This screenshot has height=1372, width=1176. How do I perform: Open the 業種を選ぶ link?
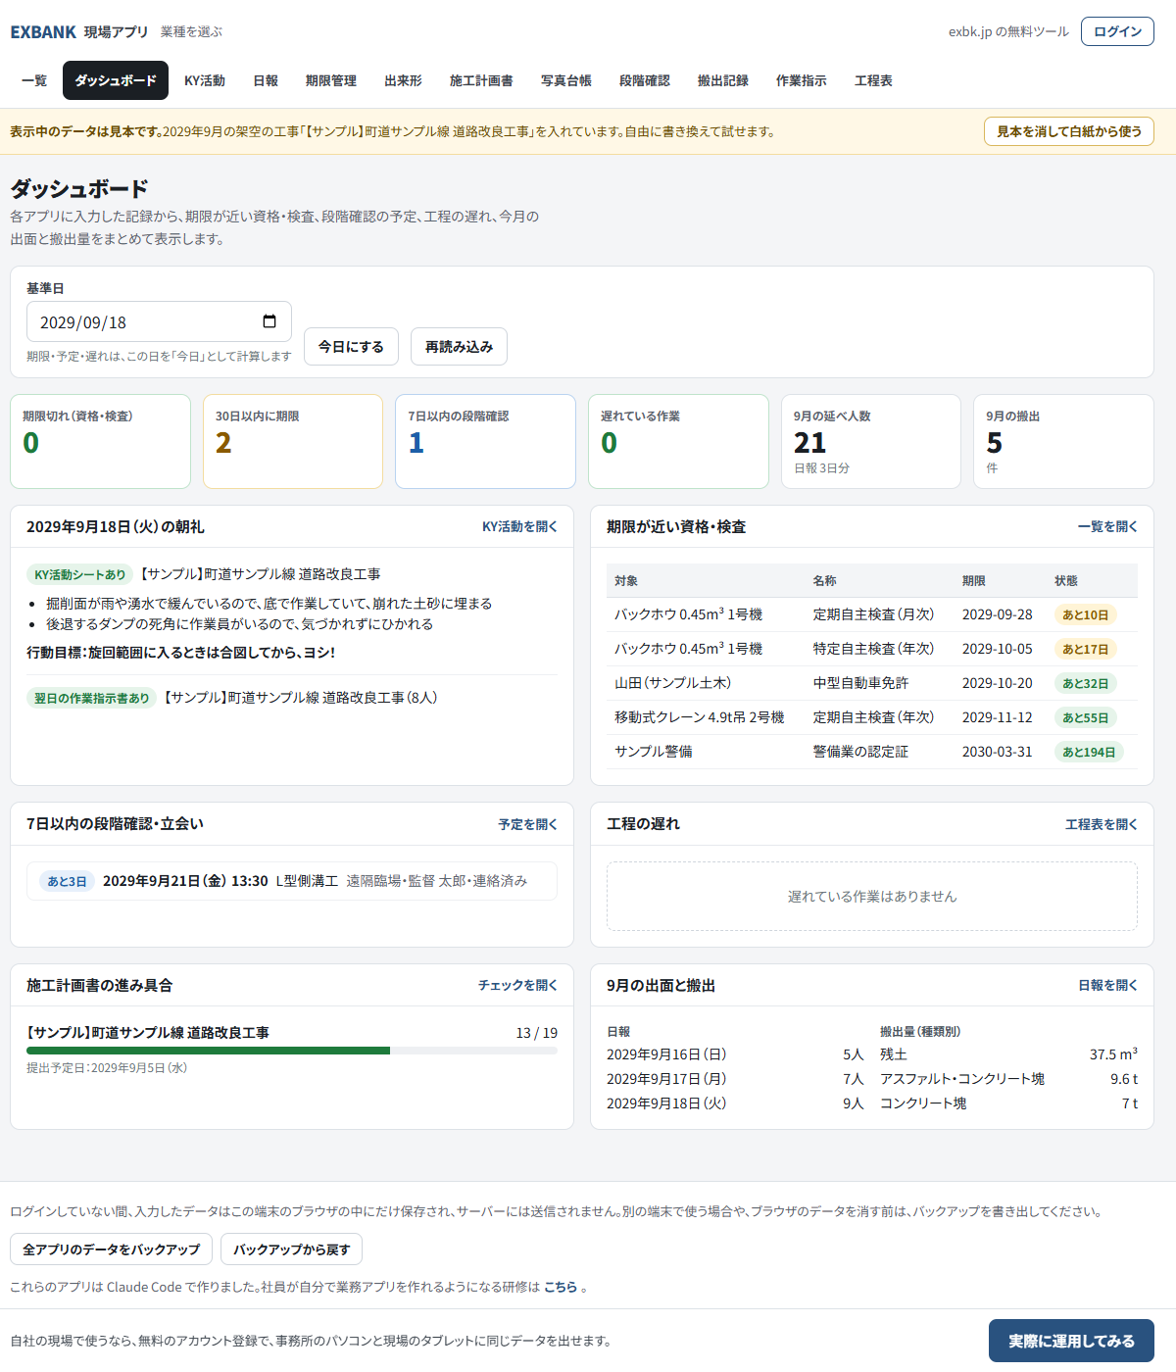coord(191,32)
